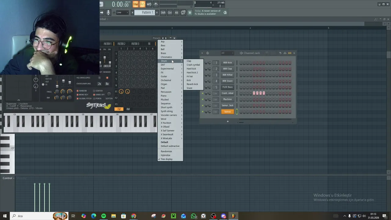Click Windows Start button
Screen dimensions: 391x220
coord(5,216)
